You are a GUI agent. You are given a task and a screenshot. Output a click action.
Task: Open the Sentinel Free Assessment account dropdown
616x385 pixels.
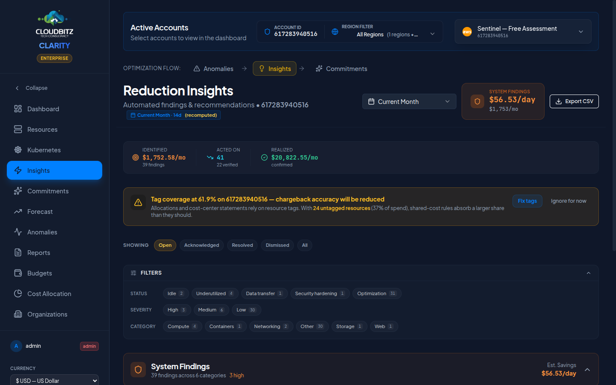pos(523,32)
